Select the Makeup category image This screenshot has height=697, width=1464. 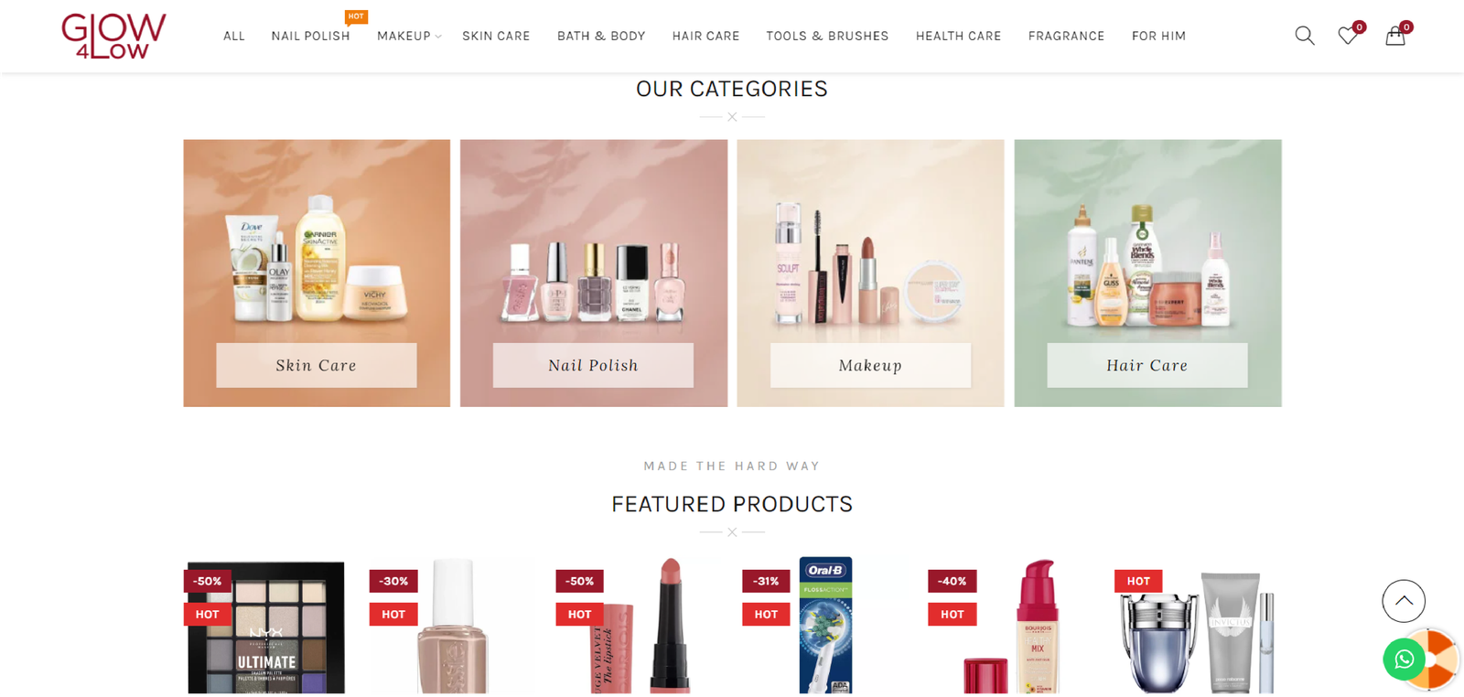tap(870, 273)
